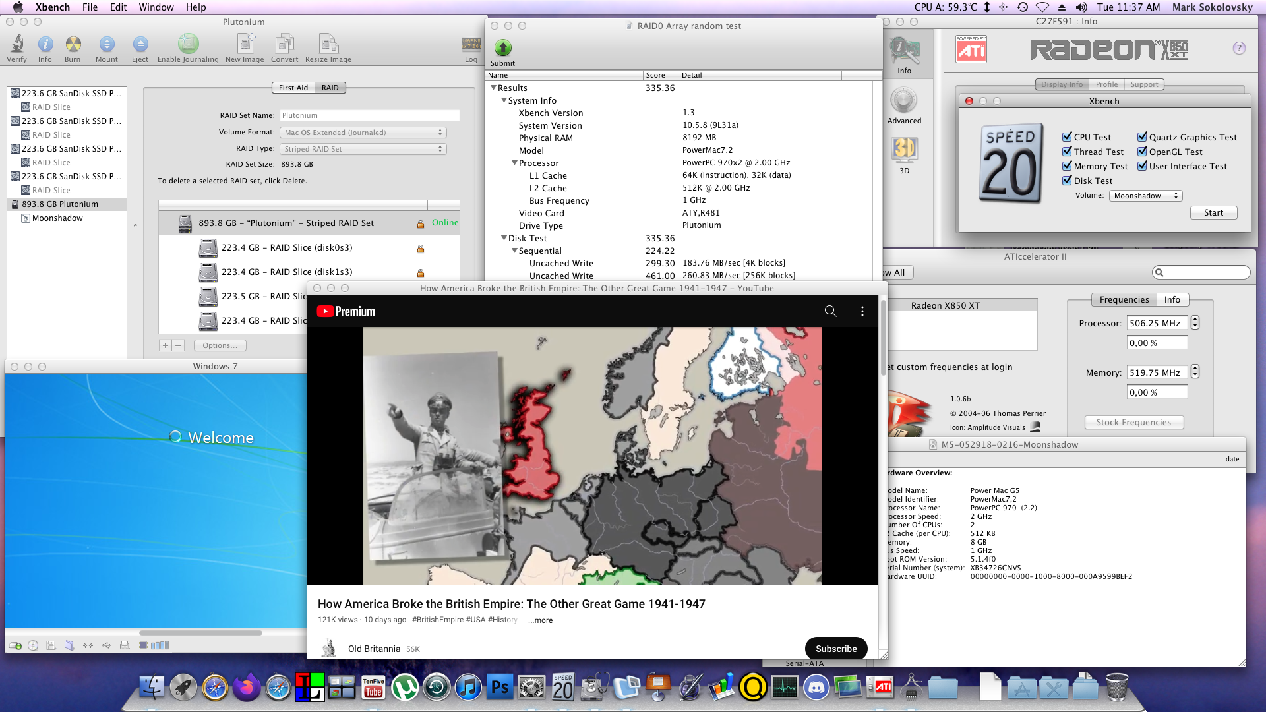Select 893.8 GB Plutonium in the disk list
1266x712 pixels.
66,204
